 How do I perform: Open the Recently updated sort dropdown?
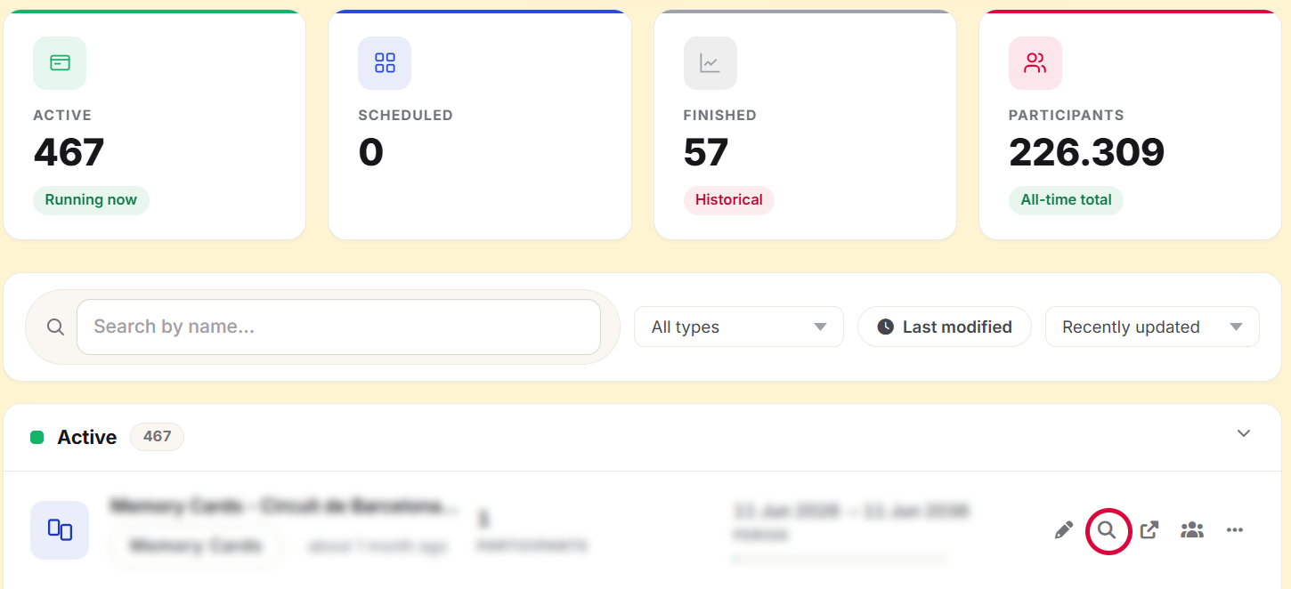click(x=1152, y=327)
